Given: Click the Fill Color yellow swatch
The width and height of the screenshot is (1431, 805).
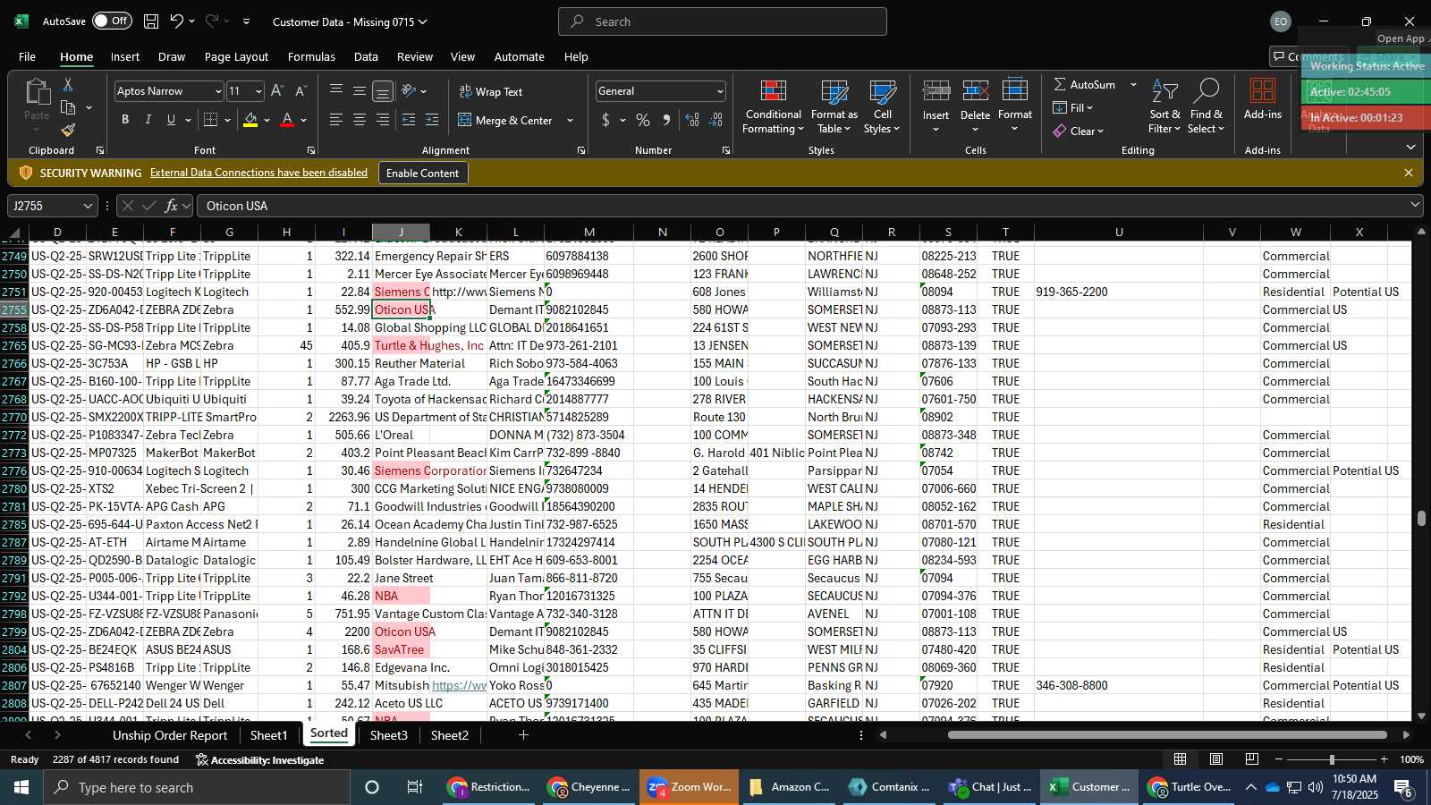Looking at the screenshot, I should (250, 120).
